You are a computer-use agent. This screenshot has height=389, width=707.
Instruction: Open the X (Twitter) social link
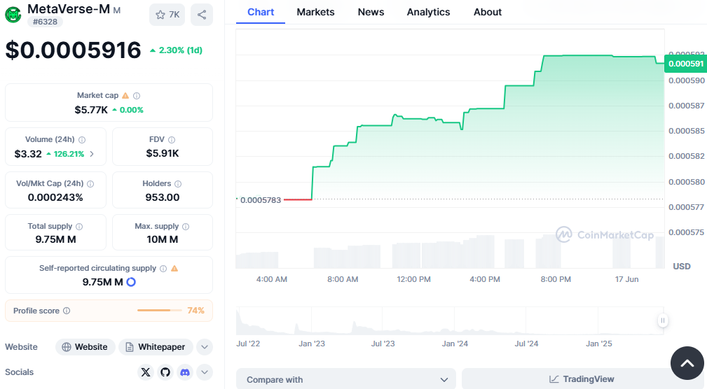(146, 372)
